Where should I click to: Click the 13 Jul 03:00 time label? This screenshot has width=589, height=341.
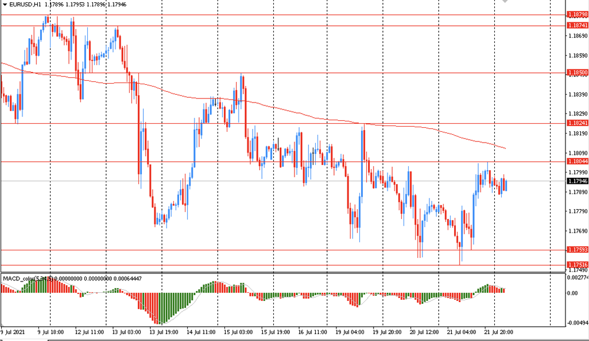[127, 332]
